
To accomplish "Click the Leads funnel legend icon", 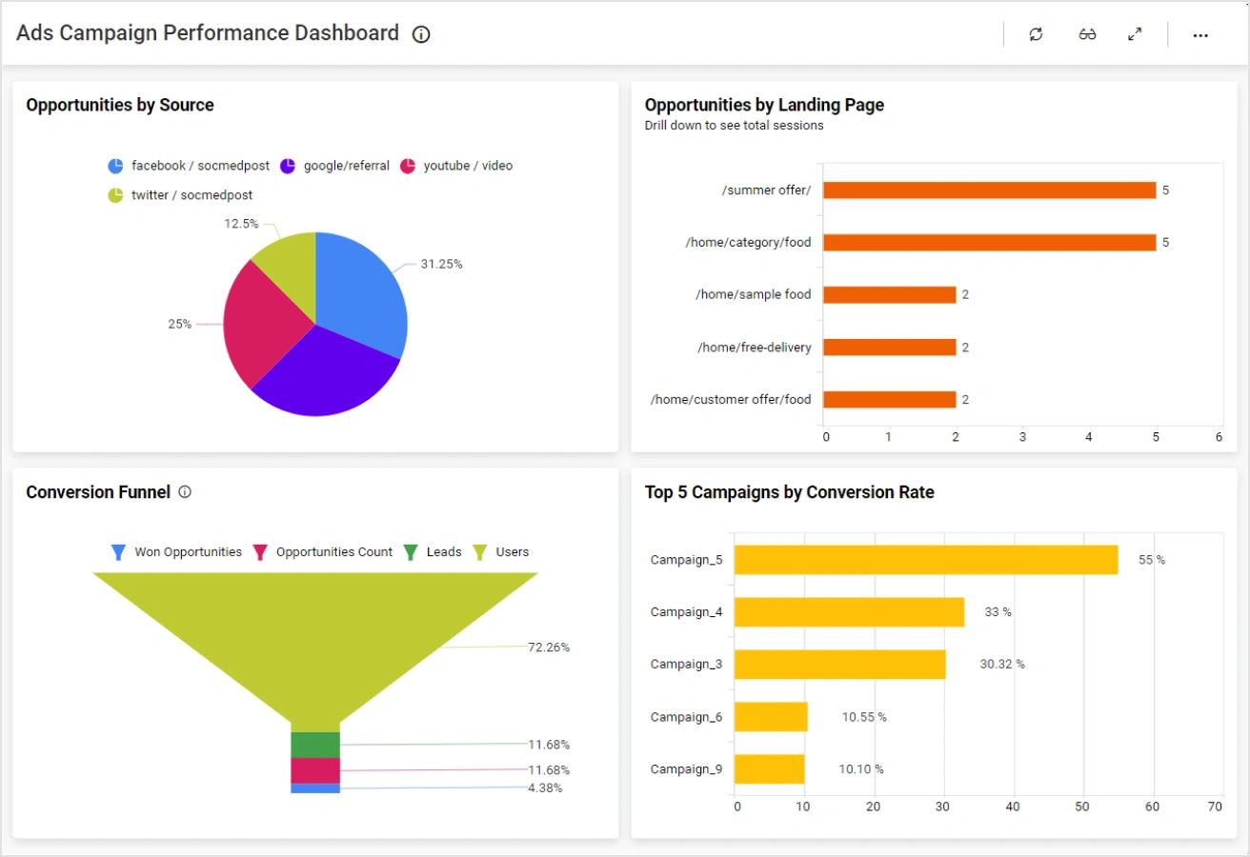I will pyautogui.click(x=411, y=552).
